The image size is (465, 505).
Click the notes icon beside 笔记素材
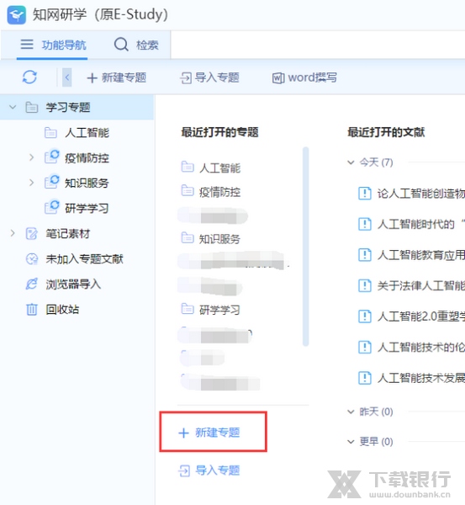point(32,233)
